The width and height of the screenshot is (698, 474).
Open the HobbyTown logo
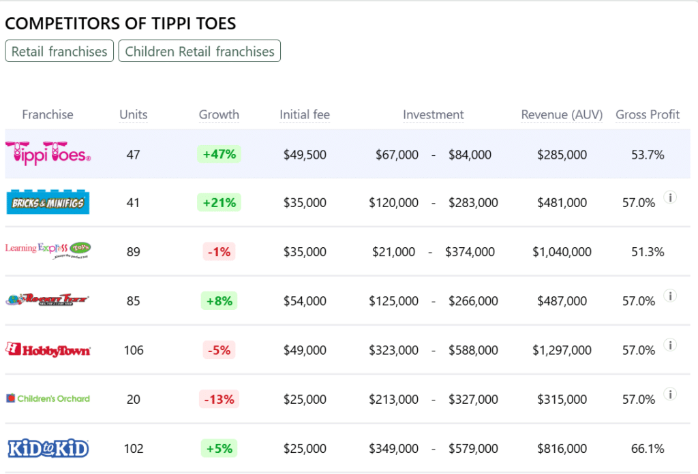pyautogui.click(x=48, y=349)
